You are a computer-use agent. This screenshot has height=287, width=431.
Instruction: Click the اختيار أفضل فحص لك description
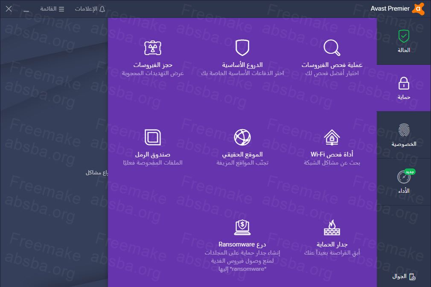pyautogui.click(x=332, y=73)
